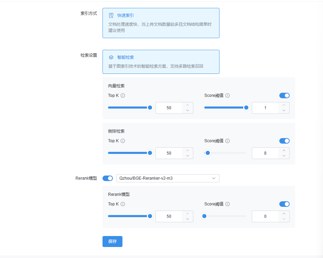Image resolution: width=323 pixels, height=258 pixels.
Task: Click info icon beside Rerank模型 Score阈值
Action: pos(227,204)
